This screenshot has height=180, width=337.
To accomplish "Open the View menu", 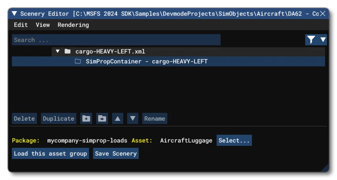I will pyautogui.click(x=43, y=25).
